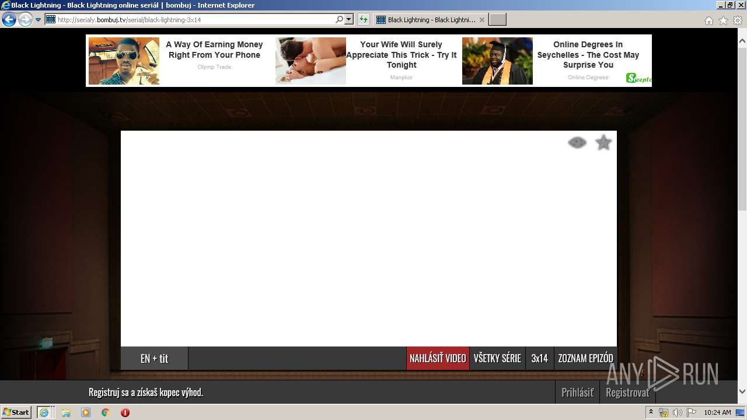Image resolution: width=747 pixels, height=420 pixels.
Task: Launch Google Chrome from taskbar
Action: 105,412
